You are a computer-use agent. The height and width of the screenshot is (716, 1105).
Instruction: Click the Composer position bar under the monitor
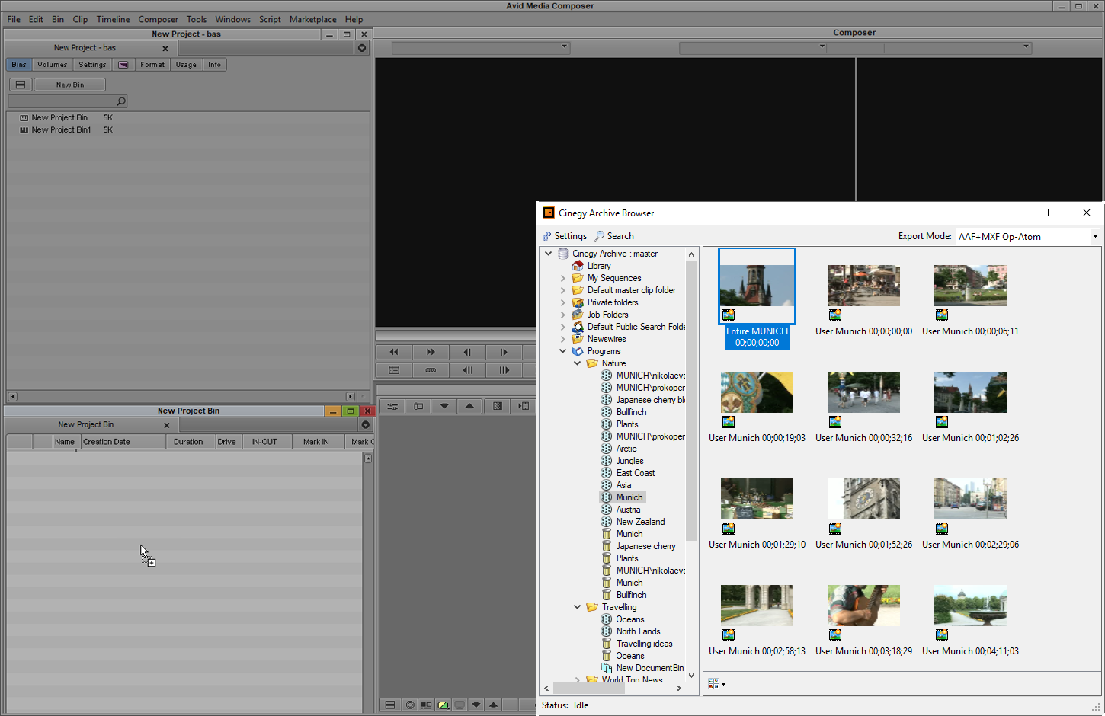click(456, 336)
